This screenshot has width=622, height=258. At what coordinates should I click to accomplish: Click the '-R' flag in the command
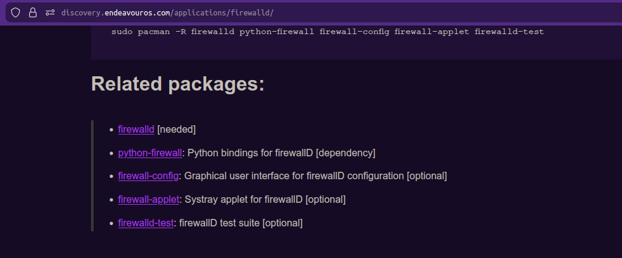point(181,32)
